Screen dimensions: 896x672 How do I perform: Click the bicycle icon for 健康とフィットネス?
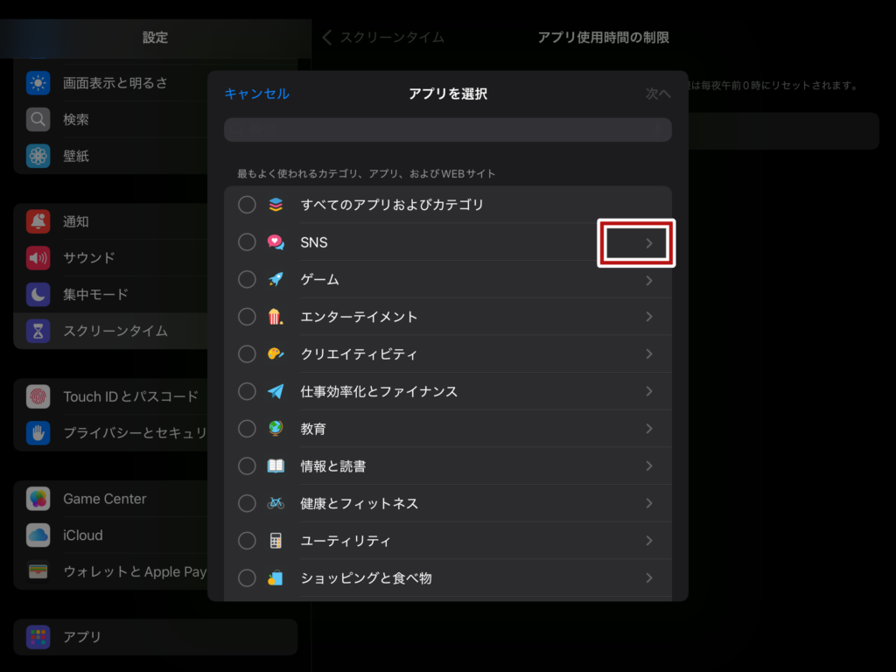pyautogui.click(x=276, y=504)
